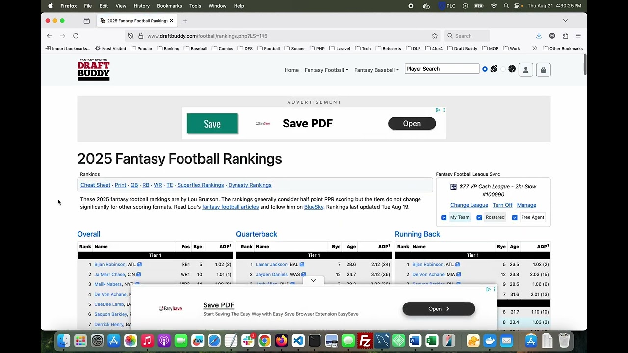
Task: Open the Superflex Rankings link
Action: (200, 185)
